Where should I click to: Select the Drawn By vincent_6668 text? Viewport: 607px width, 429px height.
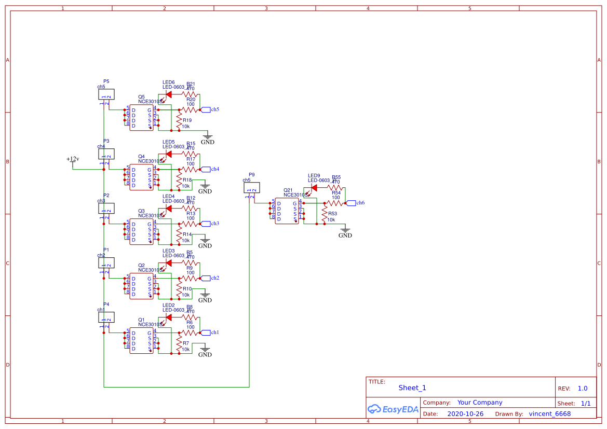click(549, 413)
